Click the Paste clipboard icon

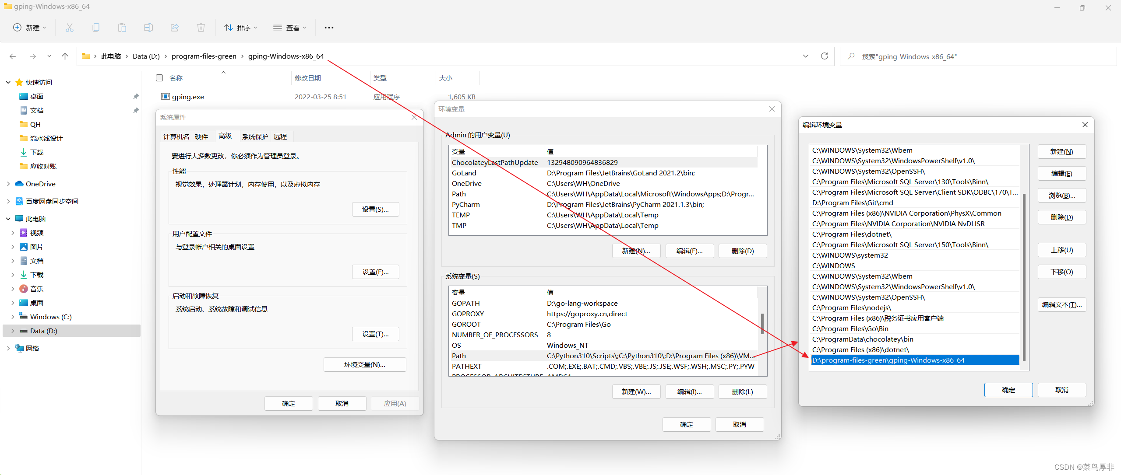(x=122, y=28)
